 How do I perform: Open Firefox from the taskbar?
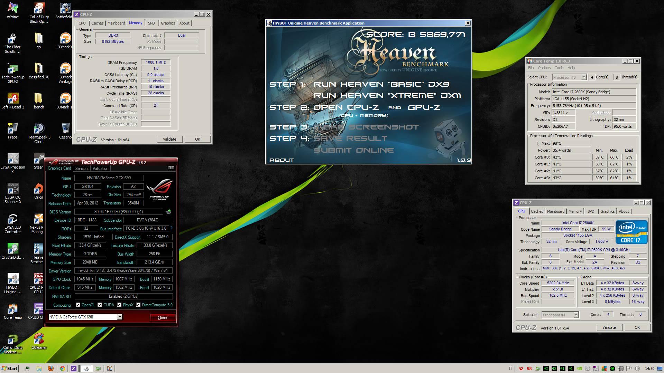[51, 369]
